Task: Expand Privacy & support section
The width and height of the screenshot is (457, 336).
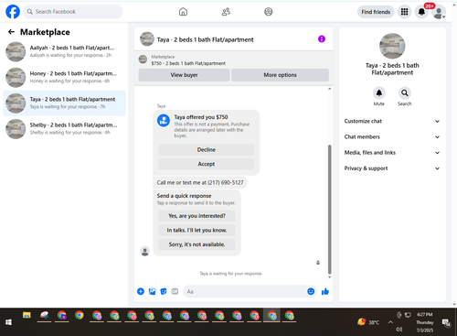Action: [392, 168]
